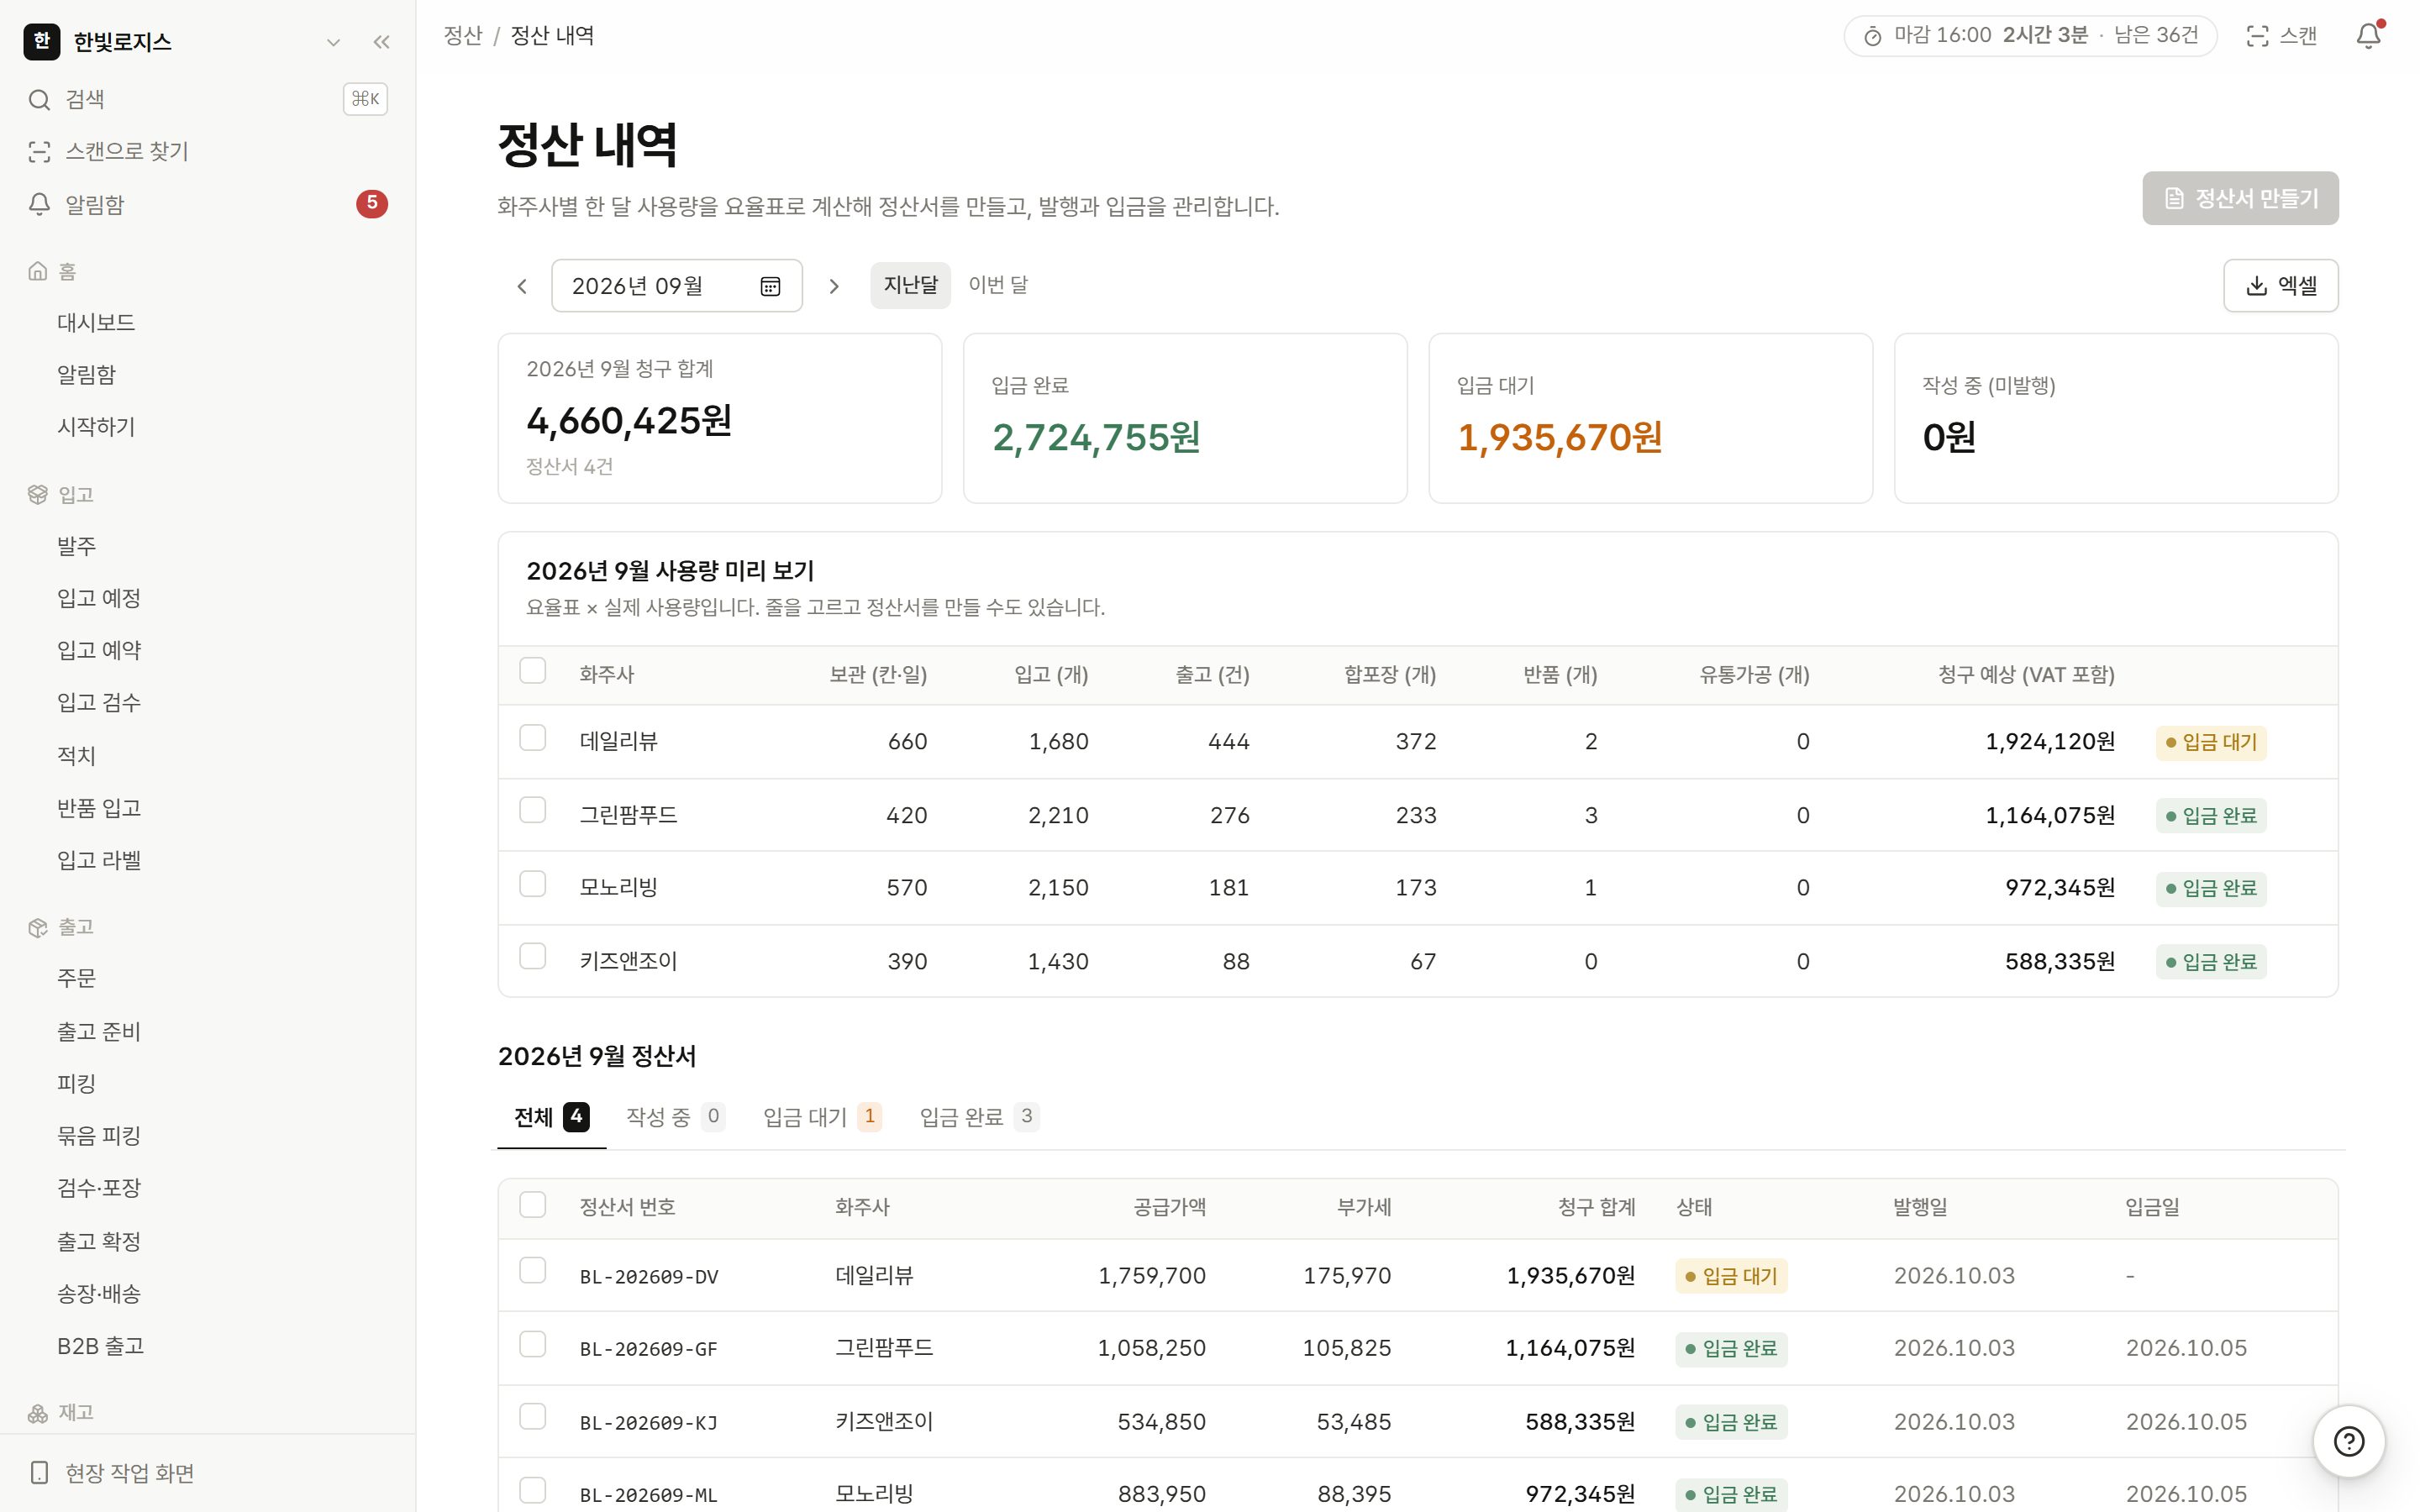The image size is (2420, 1512).
Task: Open 현장 작업 화면 at sidebar bottom
Action: click(x=207, y=1473)
